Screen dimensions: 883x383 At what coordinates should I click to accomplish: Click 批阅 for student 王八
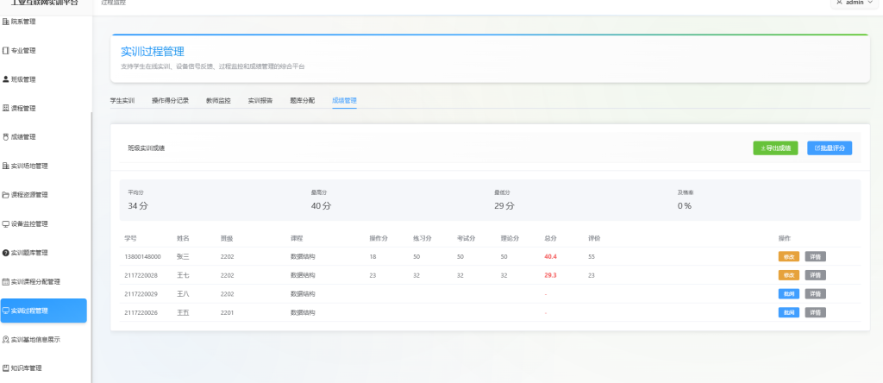[x=789, y=293]
